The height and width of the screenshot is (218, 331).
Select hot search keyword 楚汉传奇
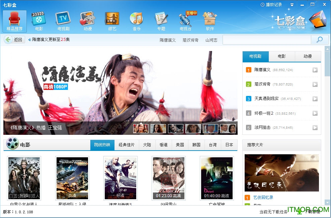190,40
